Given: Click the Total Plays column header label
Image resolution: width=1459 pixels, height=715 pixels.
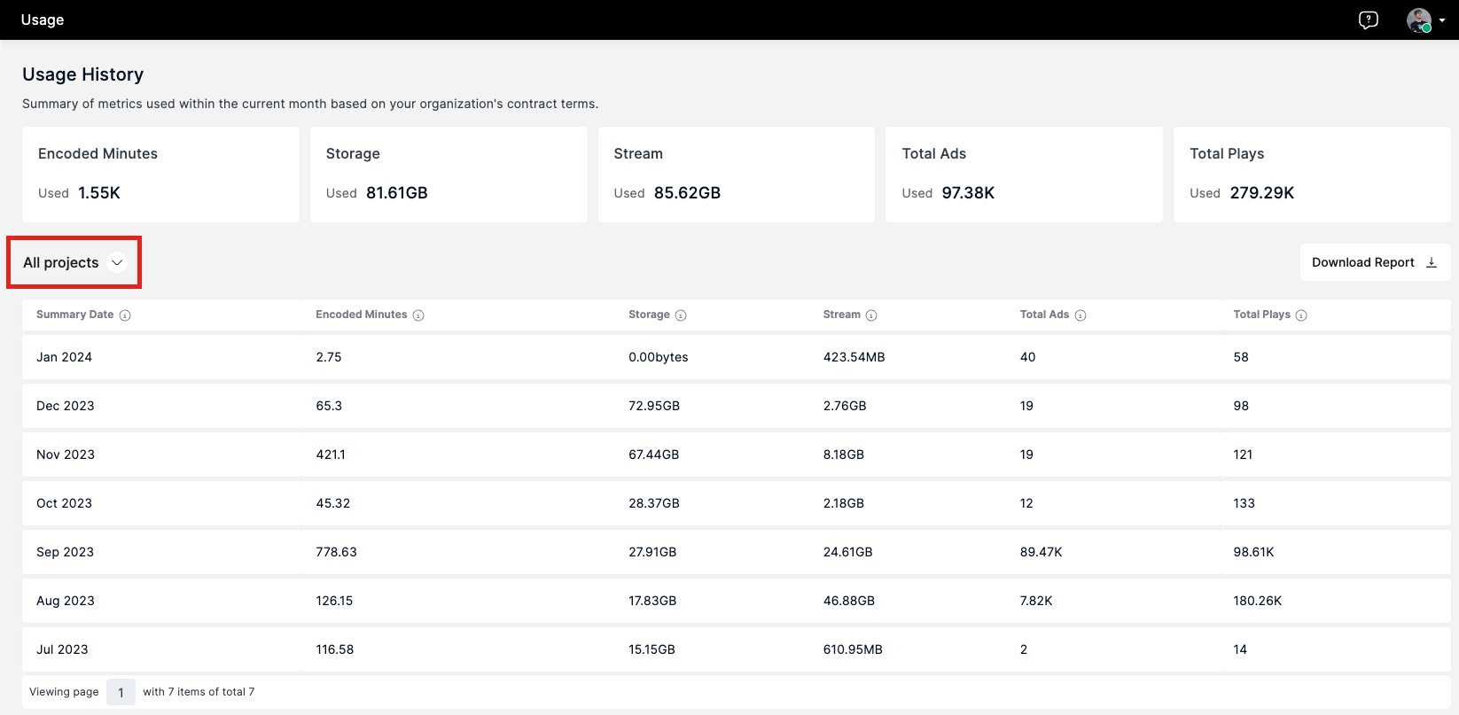Looking at the screenshot, I should [1261, 315].
